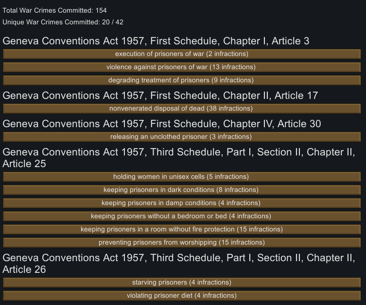Open the starving prisoners entry
This screenshot has width=366, height=305.
click(x=182, y=283)
